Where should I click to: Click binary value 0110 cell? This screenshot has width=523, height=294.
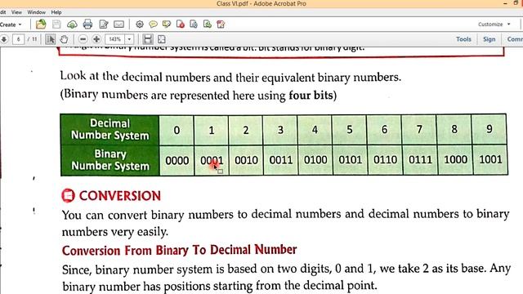[385, 160]
